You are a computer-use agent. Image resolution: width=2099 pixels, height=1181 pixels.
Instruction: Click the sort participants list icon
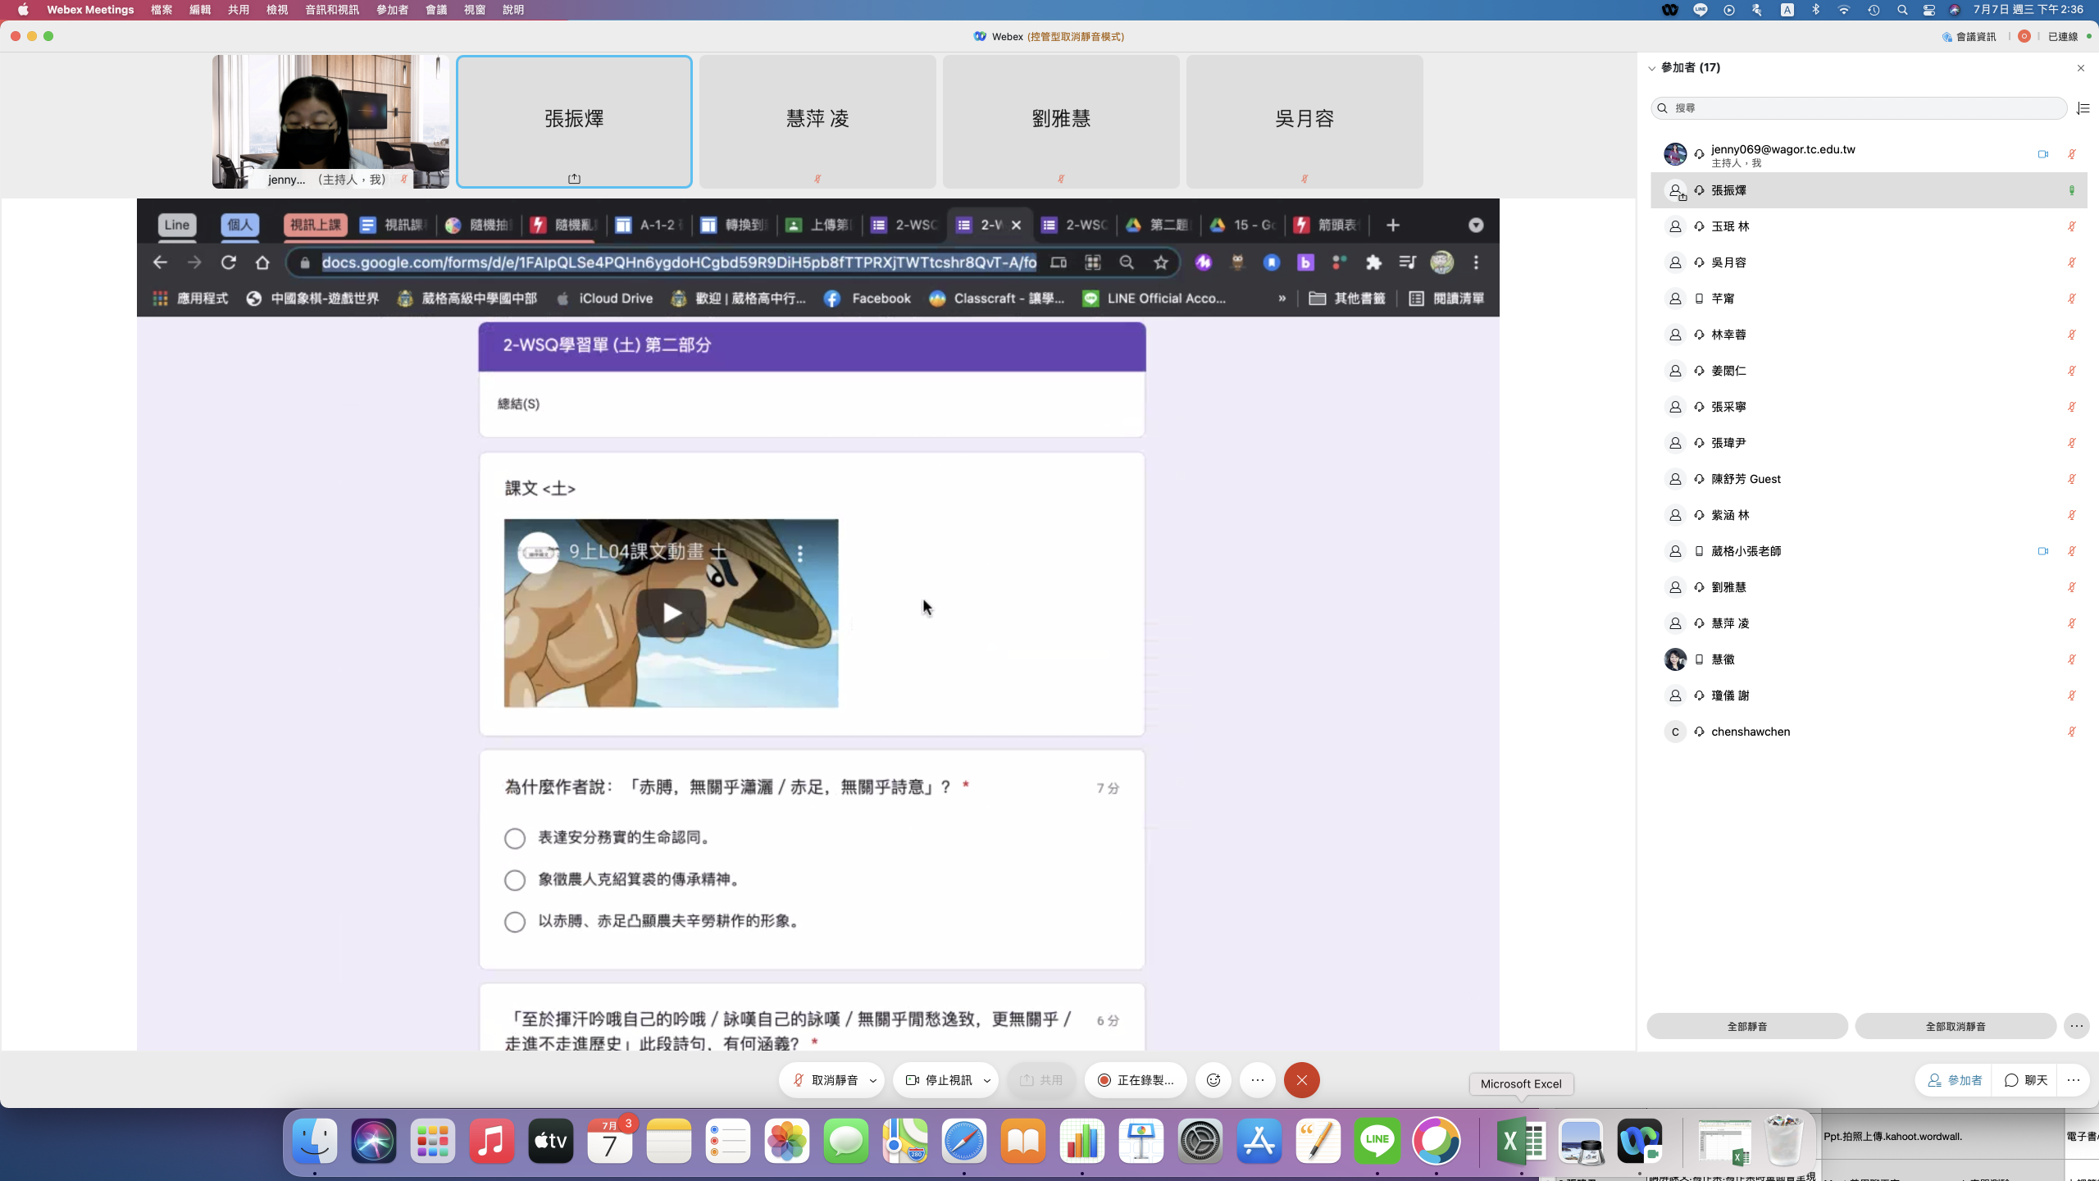click(x=2083, y=108)
